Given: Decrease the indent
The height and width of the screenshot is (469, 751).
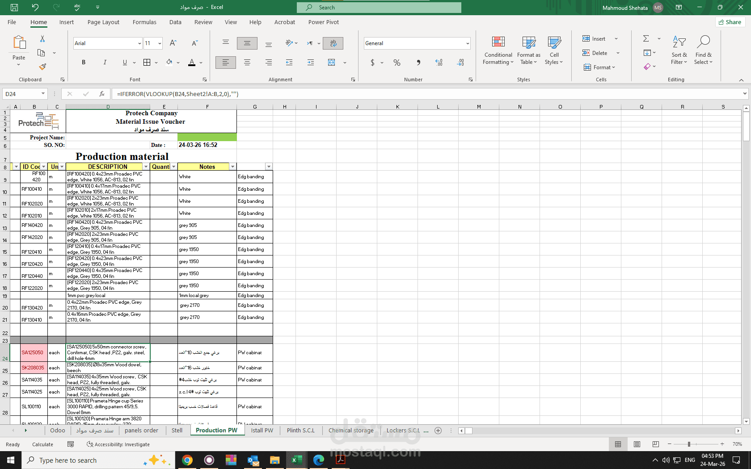Looking at the screenshot, I should (289, 63).
